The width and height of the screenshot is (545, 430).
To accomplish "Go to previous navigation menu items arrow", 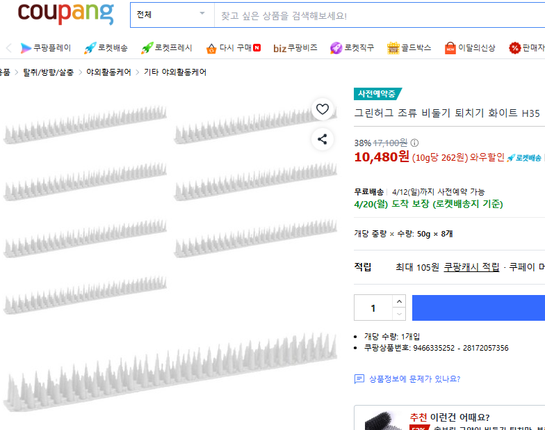I will coord(8,48).
